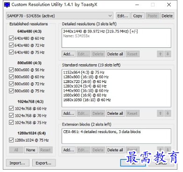Click the All established resolutions button

16,150
